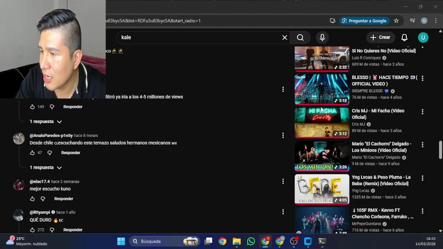Open menu for 105F RMX video
Viewport: 443px width, 249px height.
[x=422, y=211]
